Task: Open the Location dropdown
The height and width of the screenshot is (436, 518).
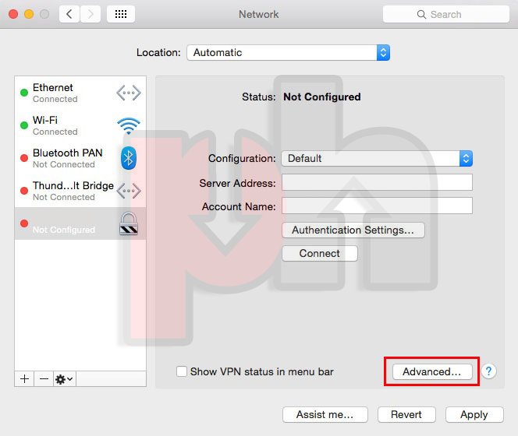Action: 288,52
